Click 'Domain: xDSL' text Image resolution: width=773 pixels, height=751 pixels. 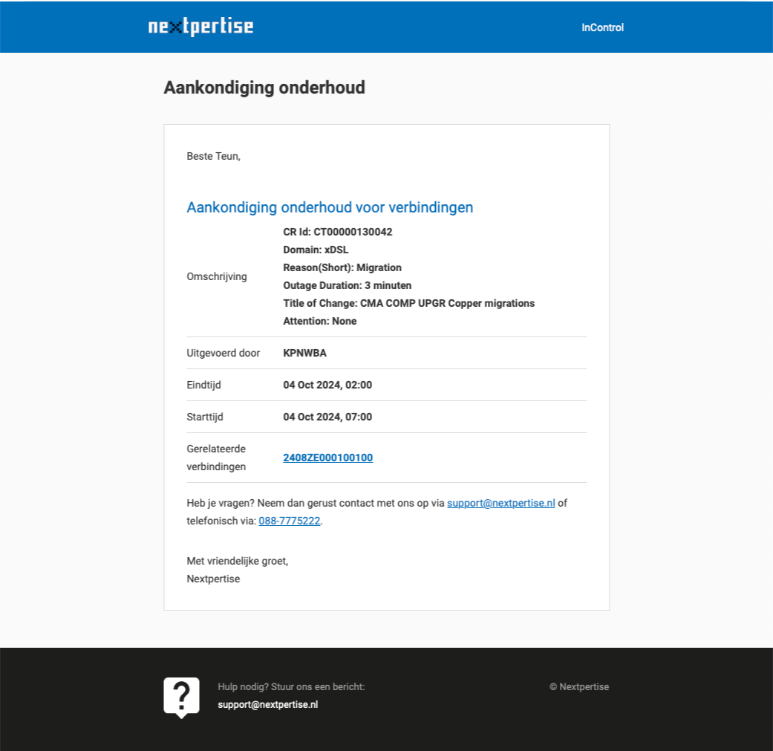point(316,250)
